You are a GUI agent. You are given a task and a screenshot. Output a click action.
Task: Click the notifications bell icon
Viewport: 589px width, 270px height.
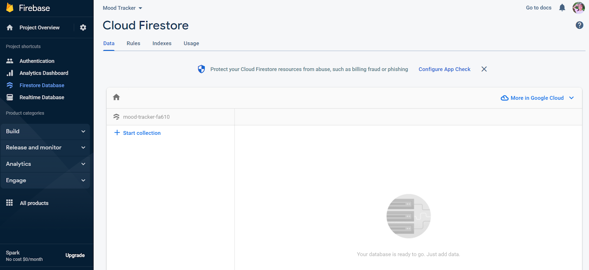(x=562, y=8)
